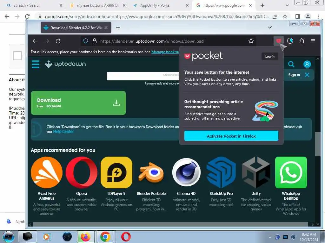Open Chrome profile avatar

click(308, 16)
